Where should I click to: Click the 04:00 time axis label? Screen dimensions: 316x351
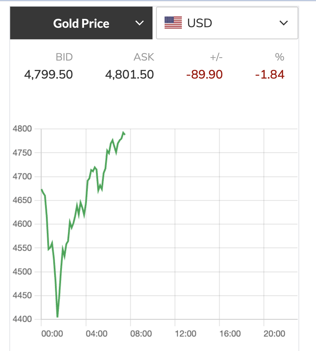click(x=97, y=334)
